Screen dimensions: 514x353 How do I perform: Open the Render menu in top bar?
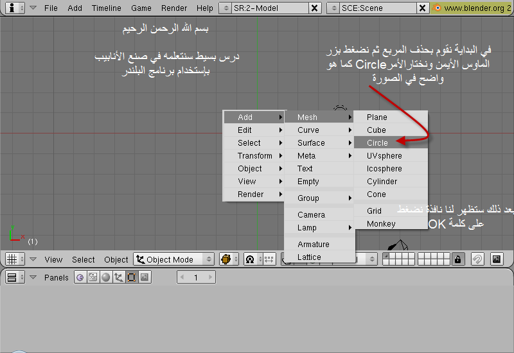click(174, 8)
